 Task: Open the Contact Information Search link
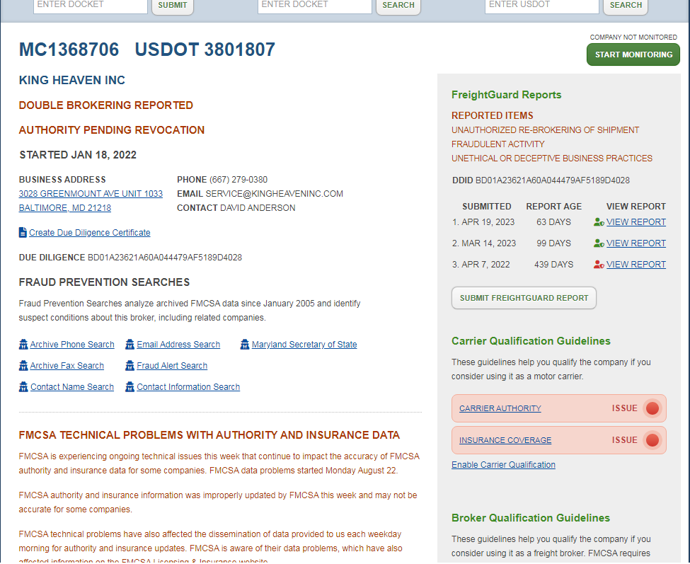coord(188,387)
